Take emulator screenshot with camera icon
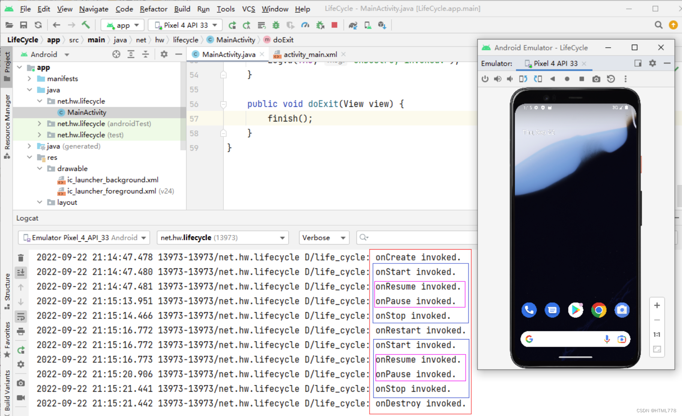This screenshot has width=682, height=416. pos(596,79)
